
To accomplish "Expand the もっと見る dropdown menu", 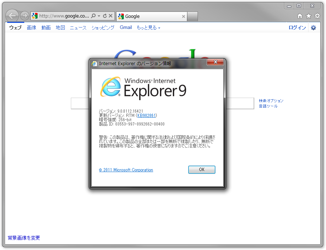I will pyautogui.click(x=148, y=28).
